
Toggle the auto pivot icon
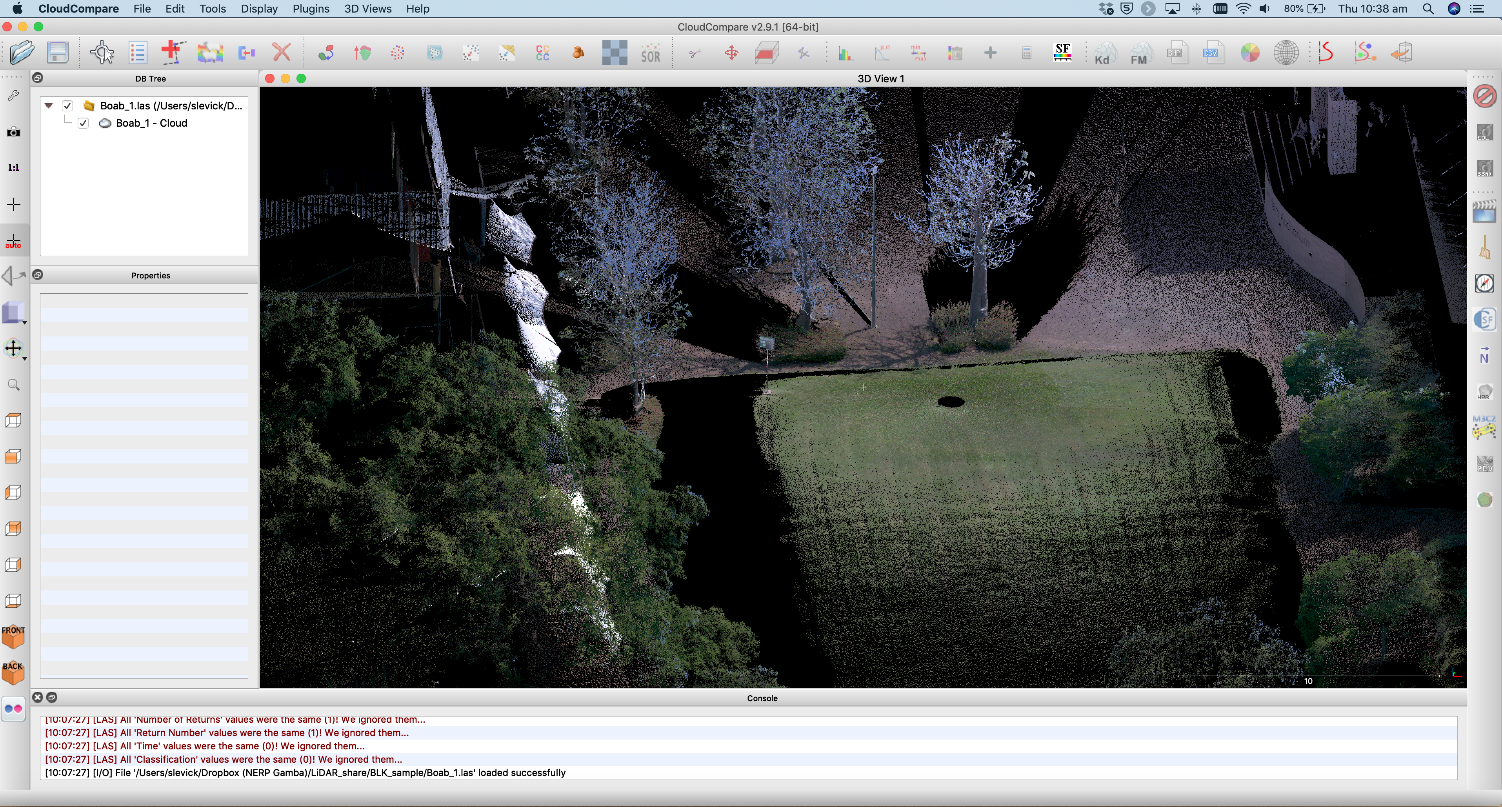(13, 242)
